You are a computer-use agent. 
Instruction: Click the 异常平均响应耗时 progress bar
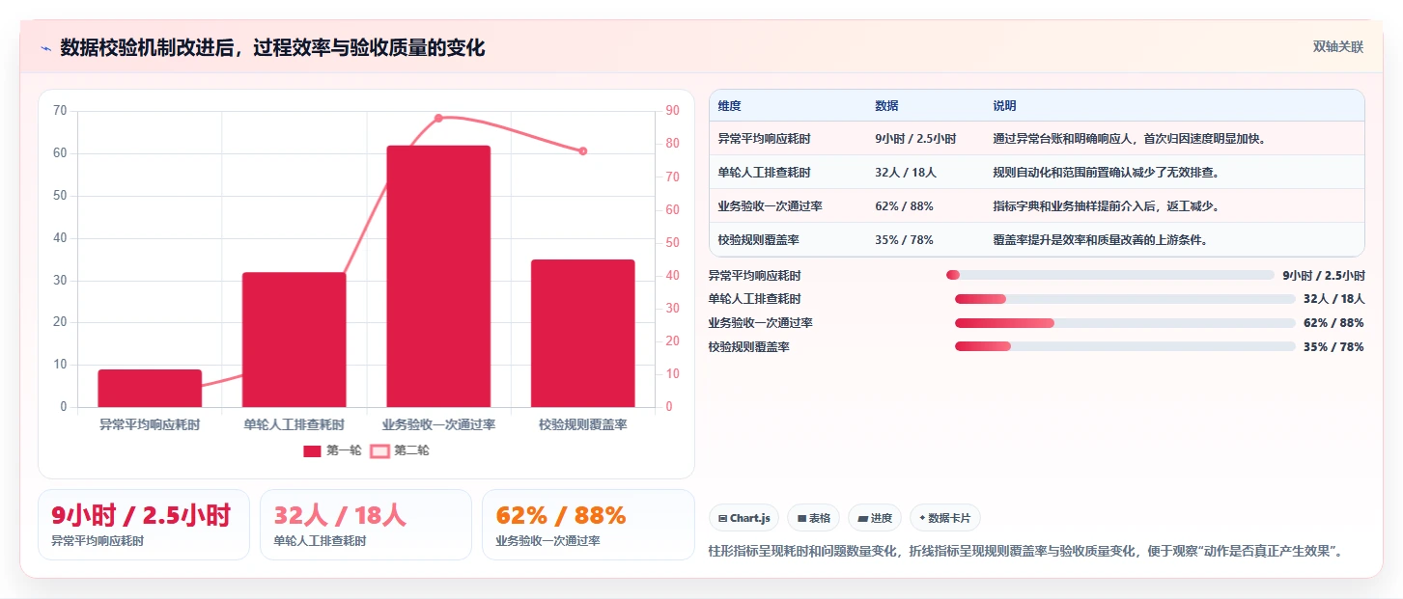coord(1110,275)
